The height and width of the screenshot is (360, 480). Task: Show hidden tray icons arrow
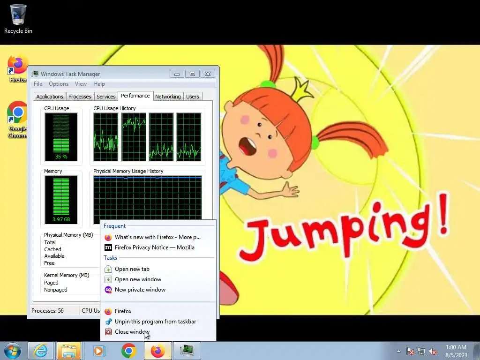[x=398, y=351]
